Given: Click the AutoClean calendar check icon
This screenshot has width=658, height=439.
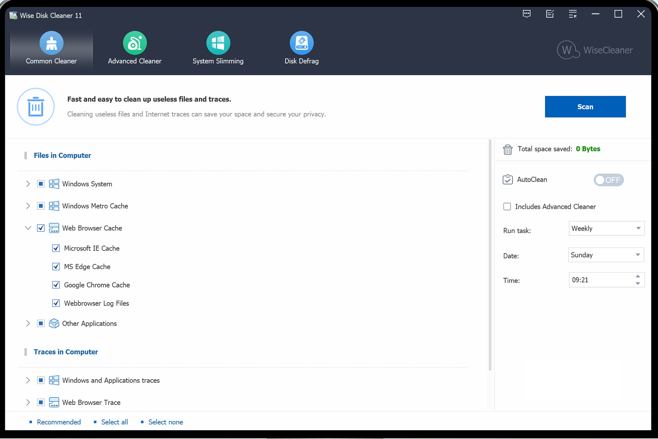Looking at the screenshot, I should tap(507, 180).
